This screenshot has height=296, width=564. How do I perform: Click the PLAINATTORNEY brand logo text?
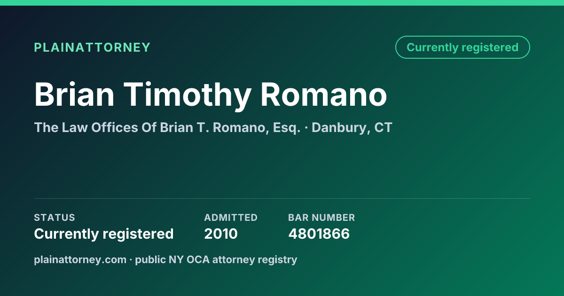tap(92, 47)
